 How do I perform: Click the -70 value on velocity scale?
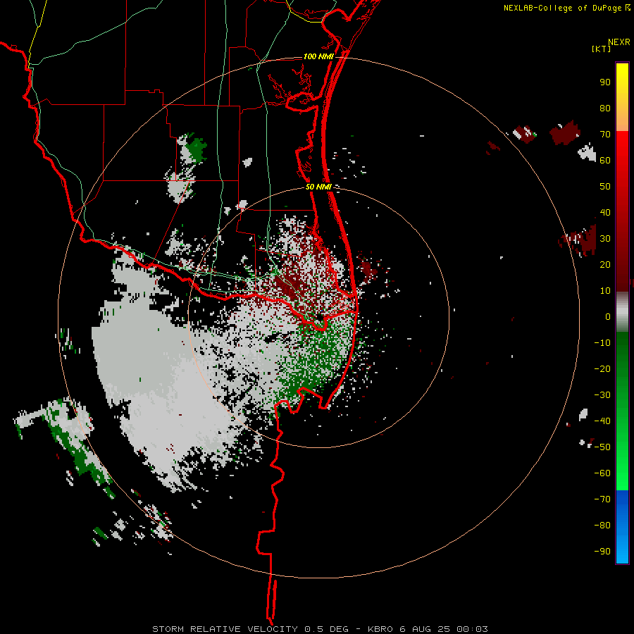[602, 499]
